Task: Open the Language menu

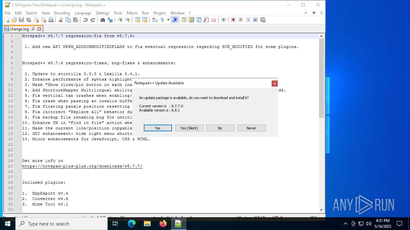Action: point(83,13)
